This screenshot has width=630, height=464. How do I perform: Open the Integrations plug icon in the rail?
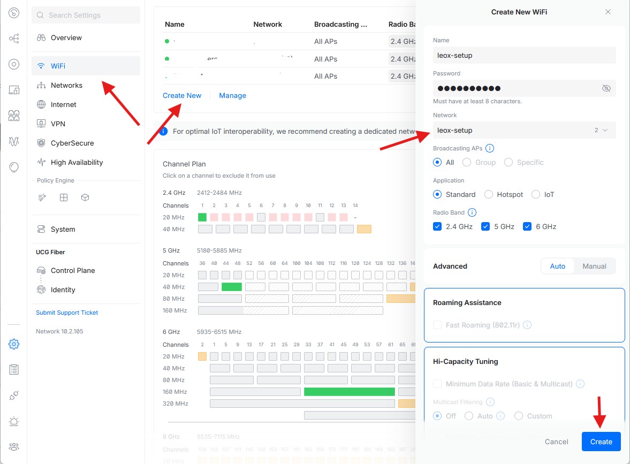pos(14,395)
